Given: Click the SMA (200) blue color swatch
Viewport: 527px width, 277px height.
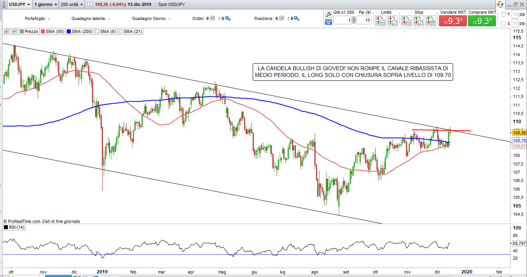Looking at the screenshot, I should [69, 31].
